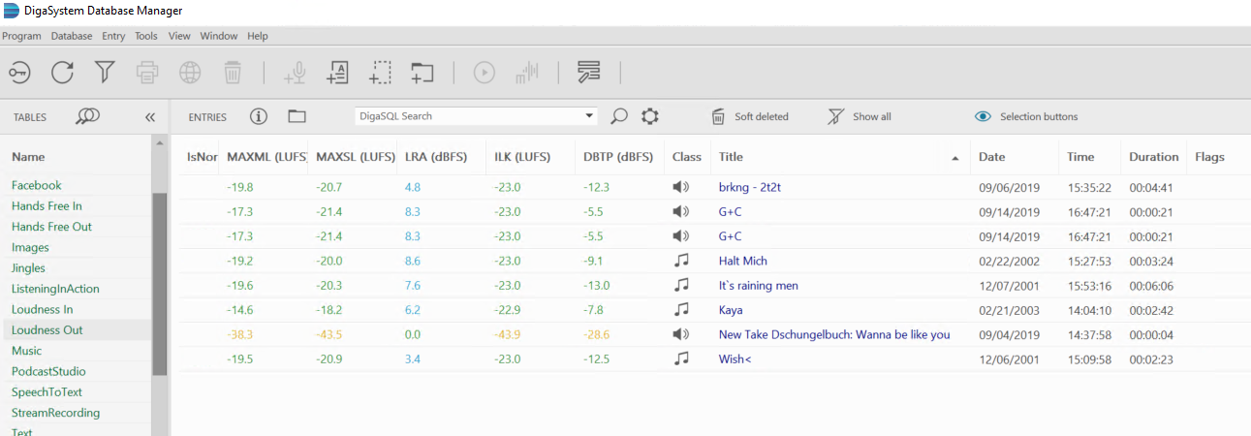Image resolution: width=1251 pixels, height=436 pixels.
Task: Open the PodcastStudio table
Action: point(48,371)
